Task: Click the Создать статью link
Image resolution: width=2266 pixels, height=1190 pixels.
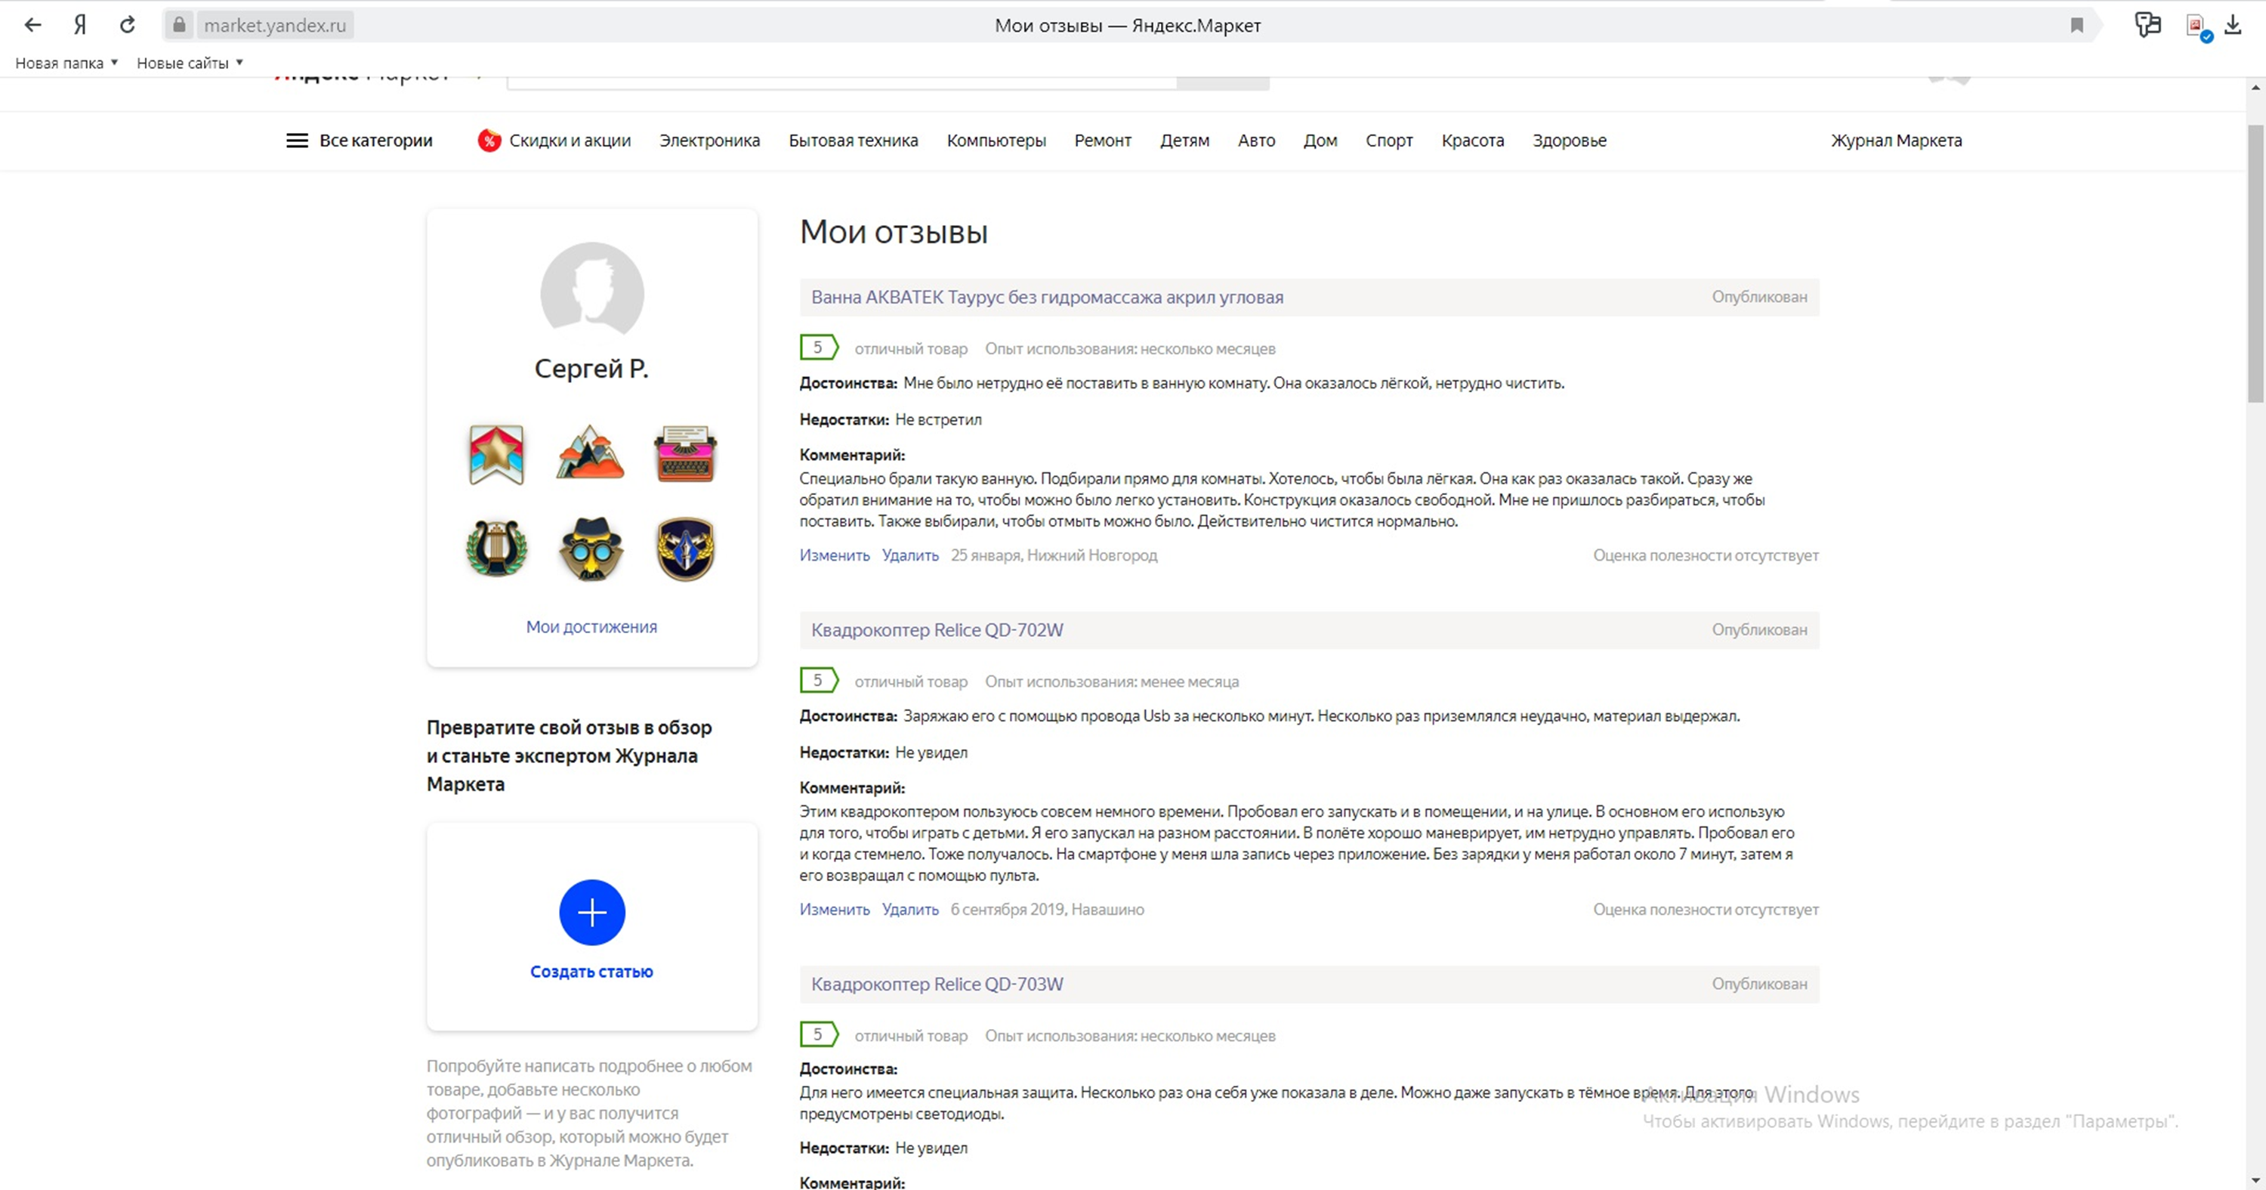Action: (x=591, y=972)
